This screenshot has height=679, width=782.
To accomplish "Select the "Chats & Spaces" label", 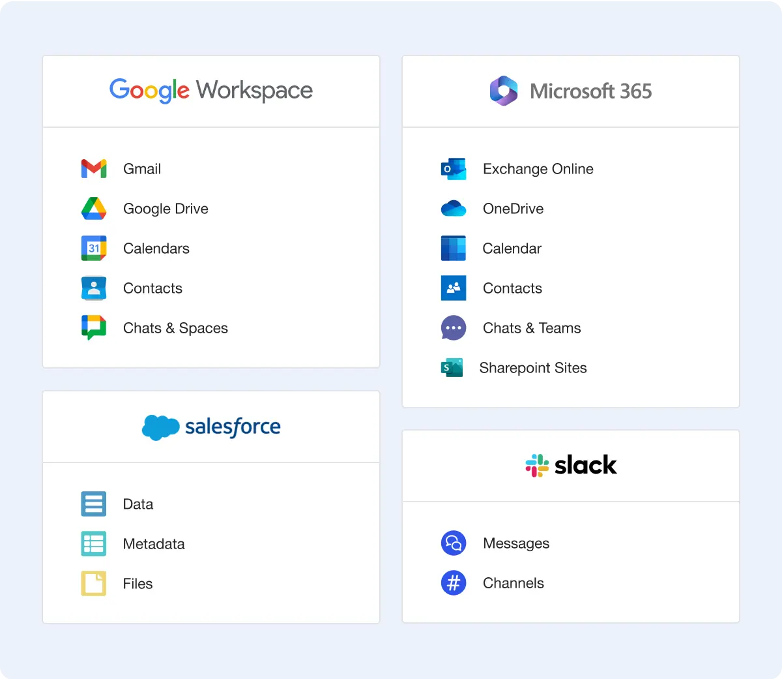I will [x=175, y=328].
